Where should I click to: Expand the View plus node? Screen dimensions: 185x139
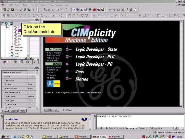(67, 71)
